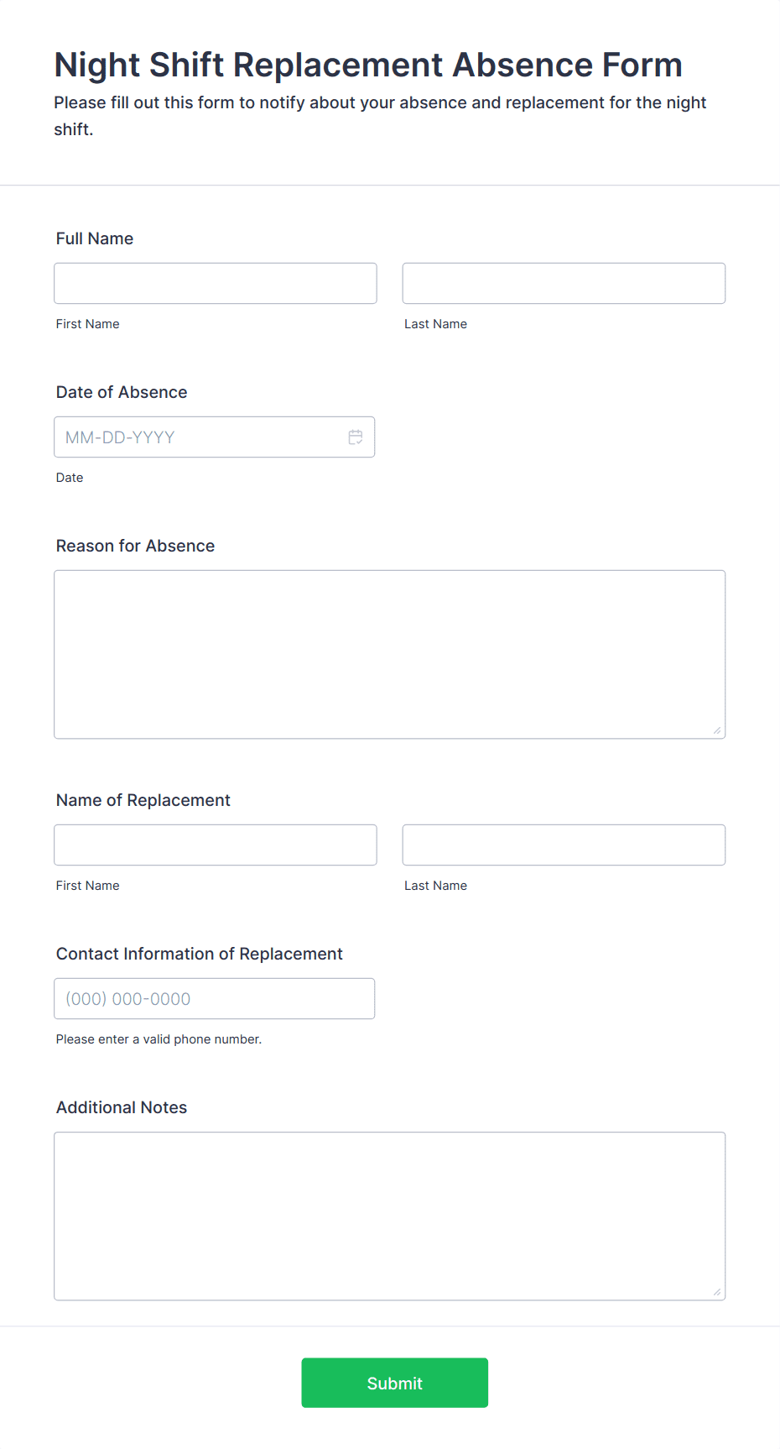
Task: Click inside the Reason for Absence text area
Action: 390,655
